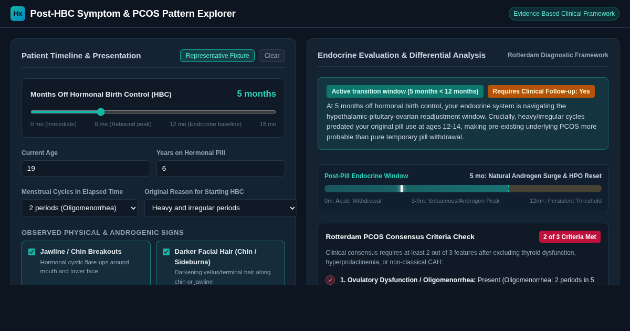Viewport: 630px width, 331px height.
Task: Open the Menstrual Cycles in Elapsed Time dropdown
Action: click(80, 208)
